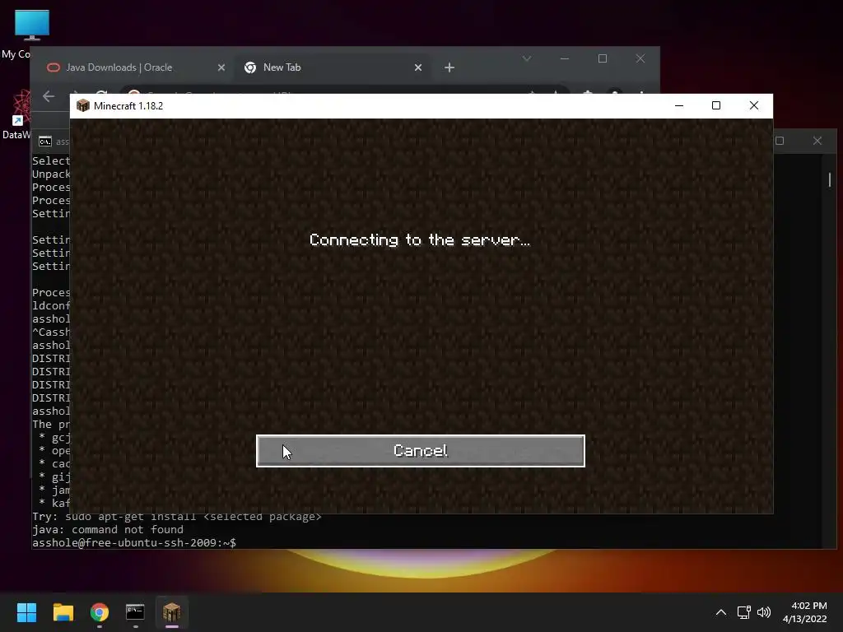Click Chrome favicon on New Tab
Image resolution: width=843 pixels, height=632 pixels.
[x=250, y=67]
